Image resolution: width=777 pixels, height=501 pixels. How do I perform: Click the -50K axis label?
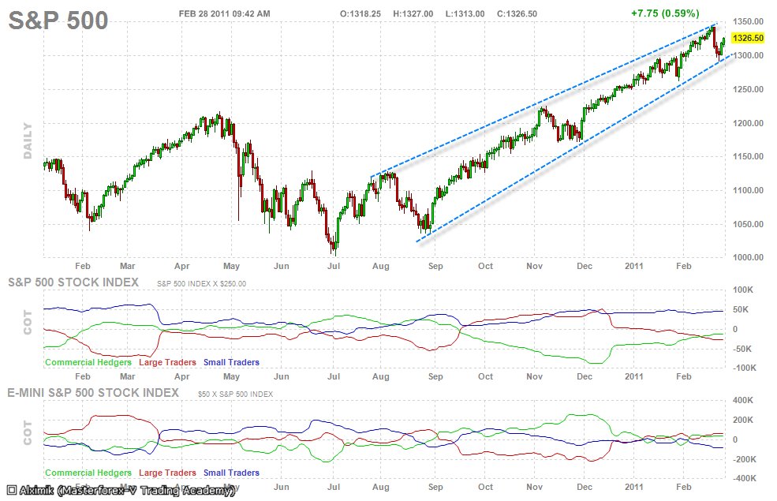(x=742, y=349)
